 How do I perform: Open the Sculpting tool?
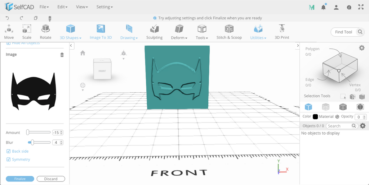click(x=154, y=32)
